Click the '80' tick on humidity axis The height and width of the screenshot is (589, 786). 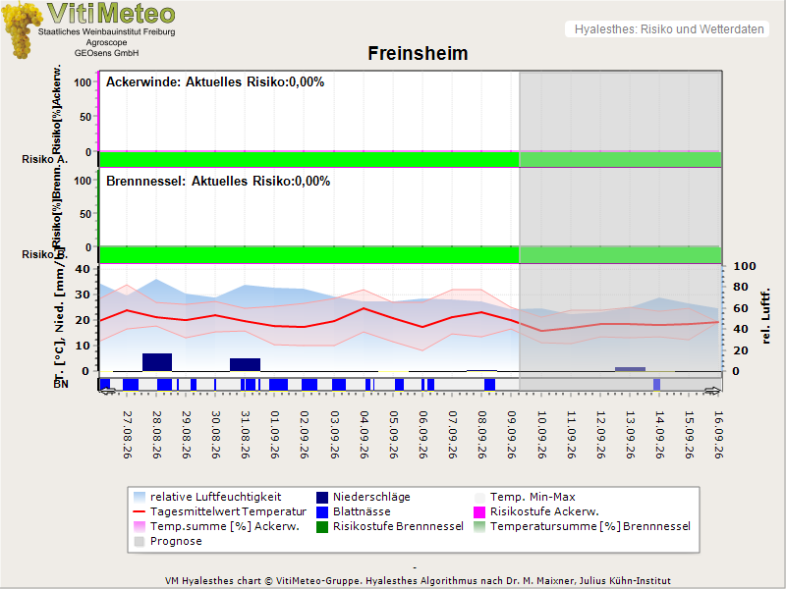coord(741,287)
